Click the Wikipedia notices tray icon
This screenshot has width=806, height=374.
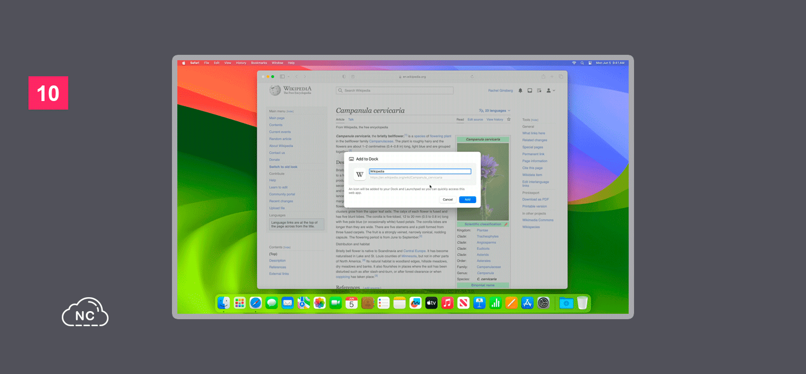pyautogui.click(x=530, y=90)
